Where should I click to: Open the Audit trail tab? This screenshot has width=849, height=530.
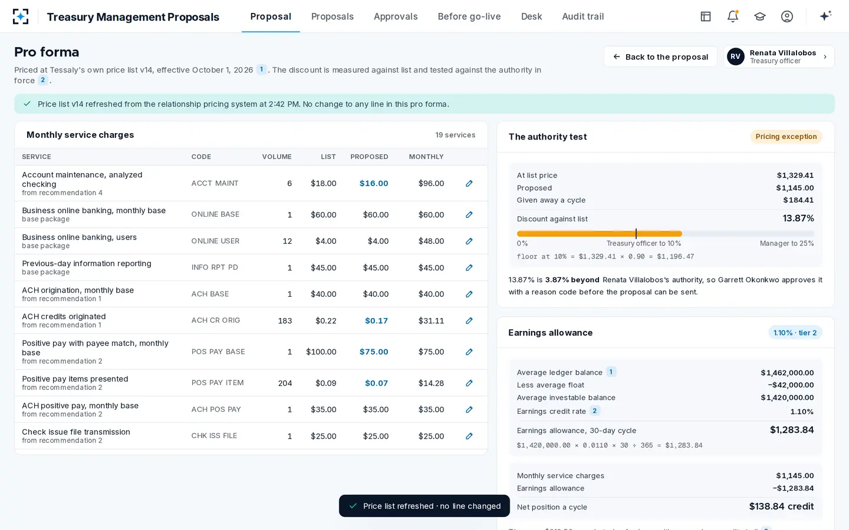(583, 16)
